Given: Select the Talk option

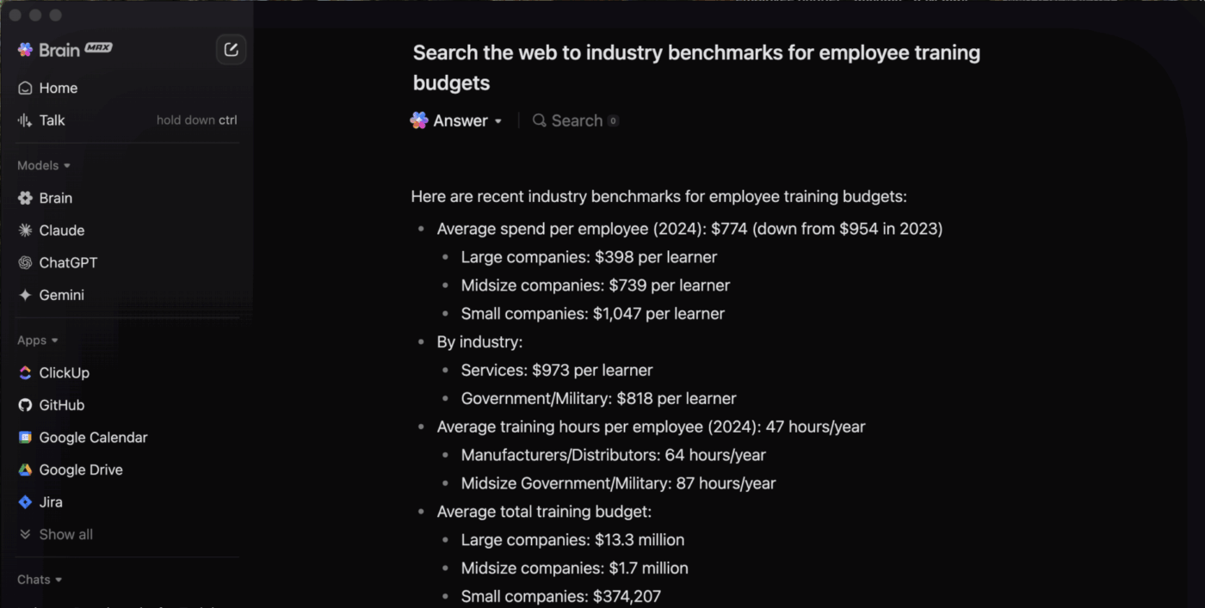Looking at the screenshot, I should [52, 120].
